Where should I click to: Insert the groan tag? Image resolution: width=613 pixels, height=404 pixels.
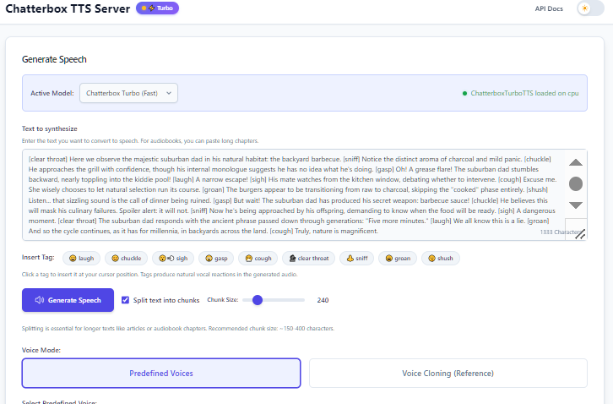(x=398, y=259)
